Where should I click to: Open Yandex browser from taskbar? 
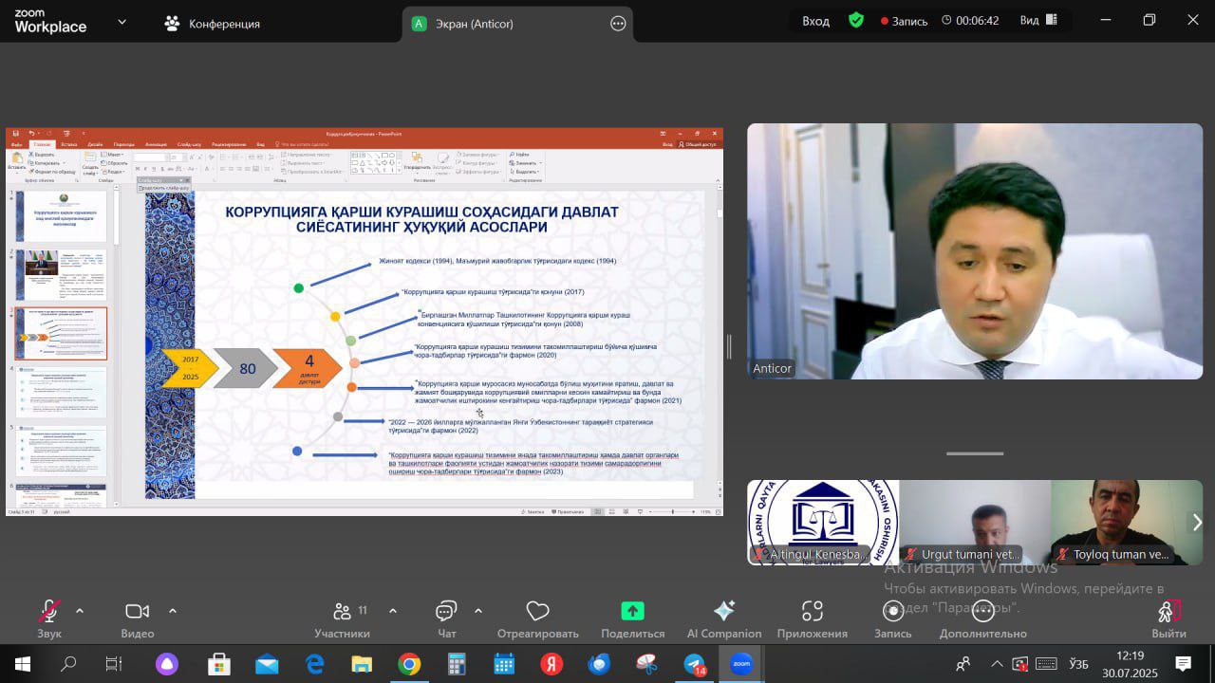click(x=551, y=664)
